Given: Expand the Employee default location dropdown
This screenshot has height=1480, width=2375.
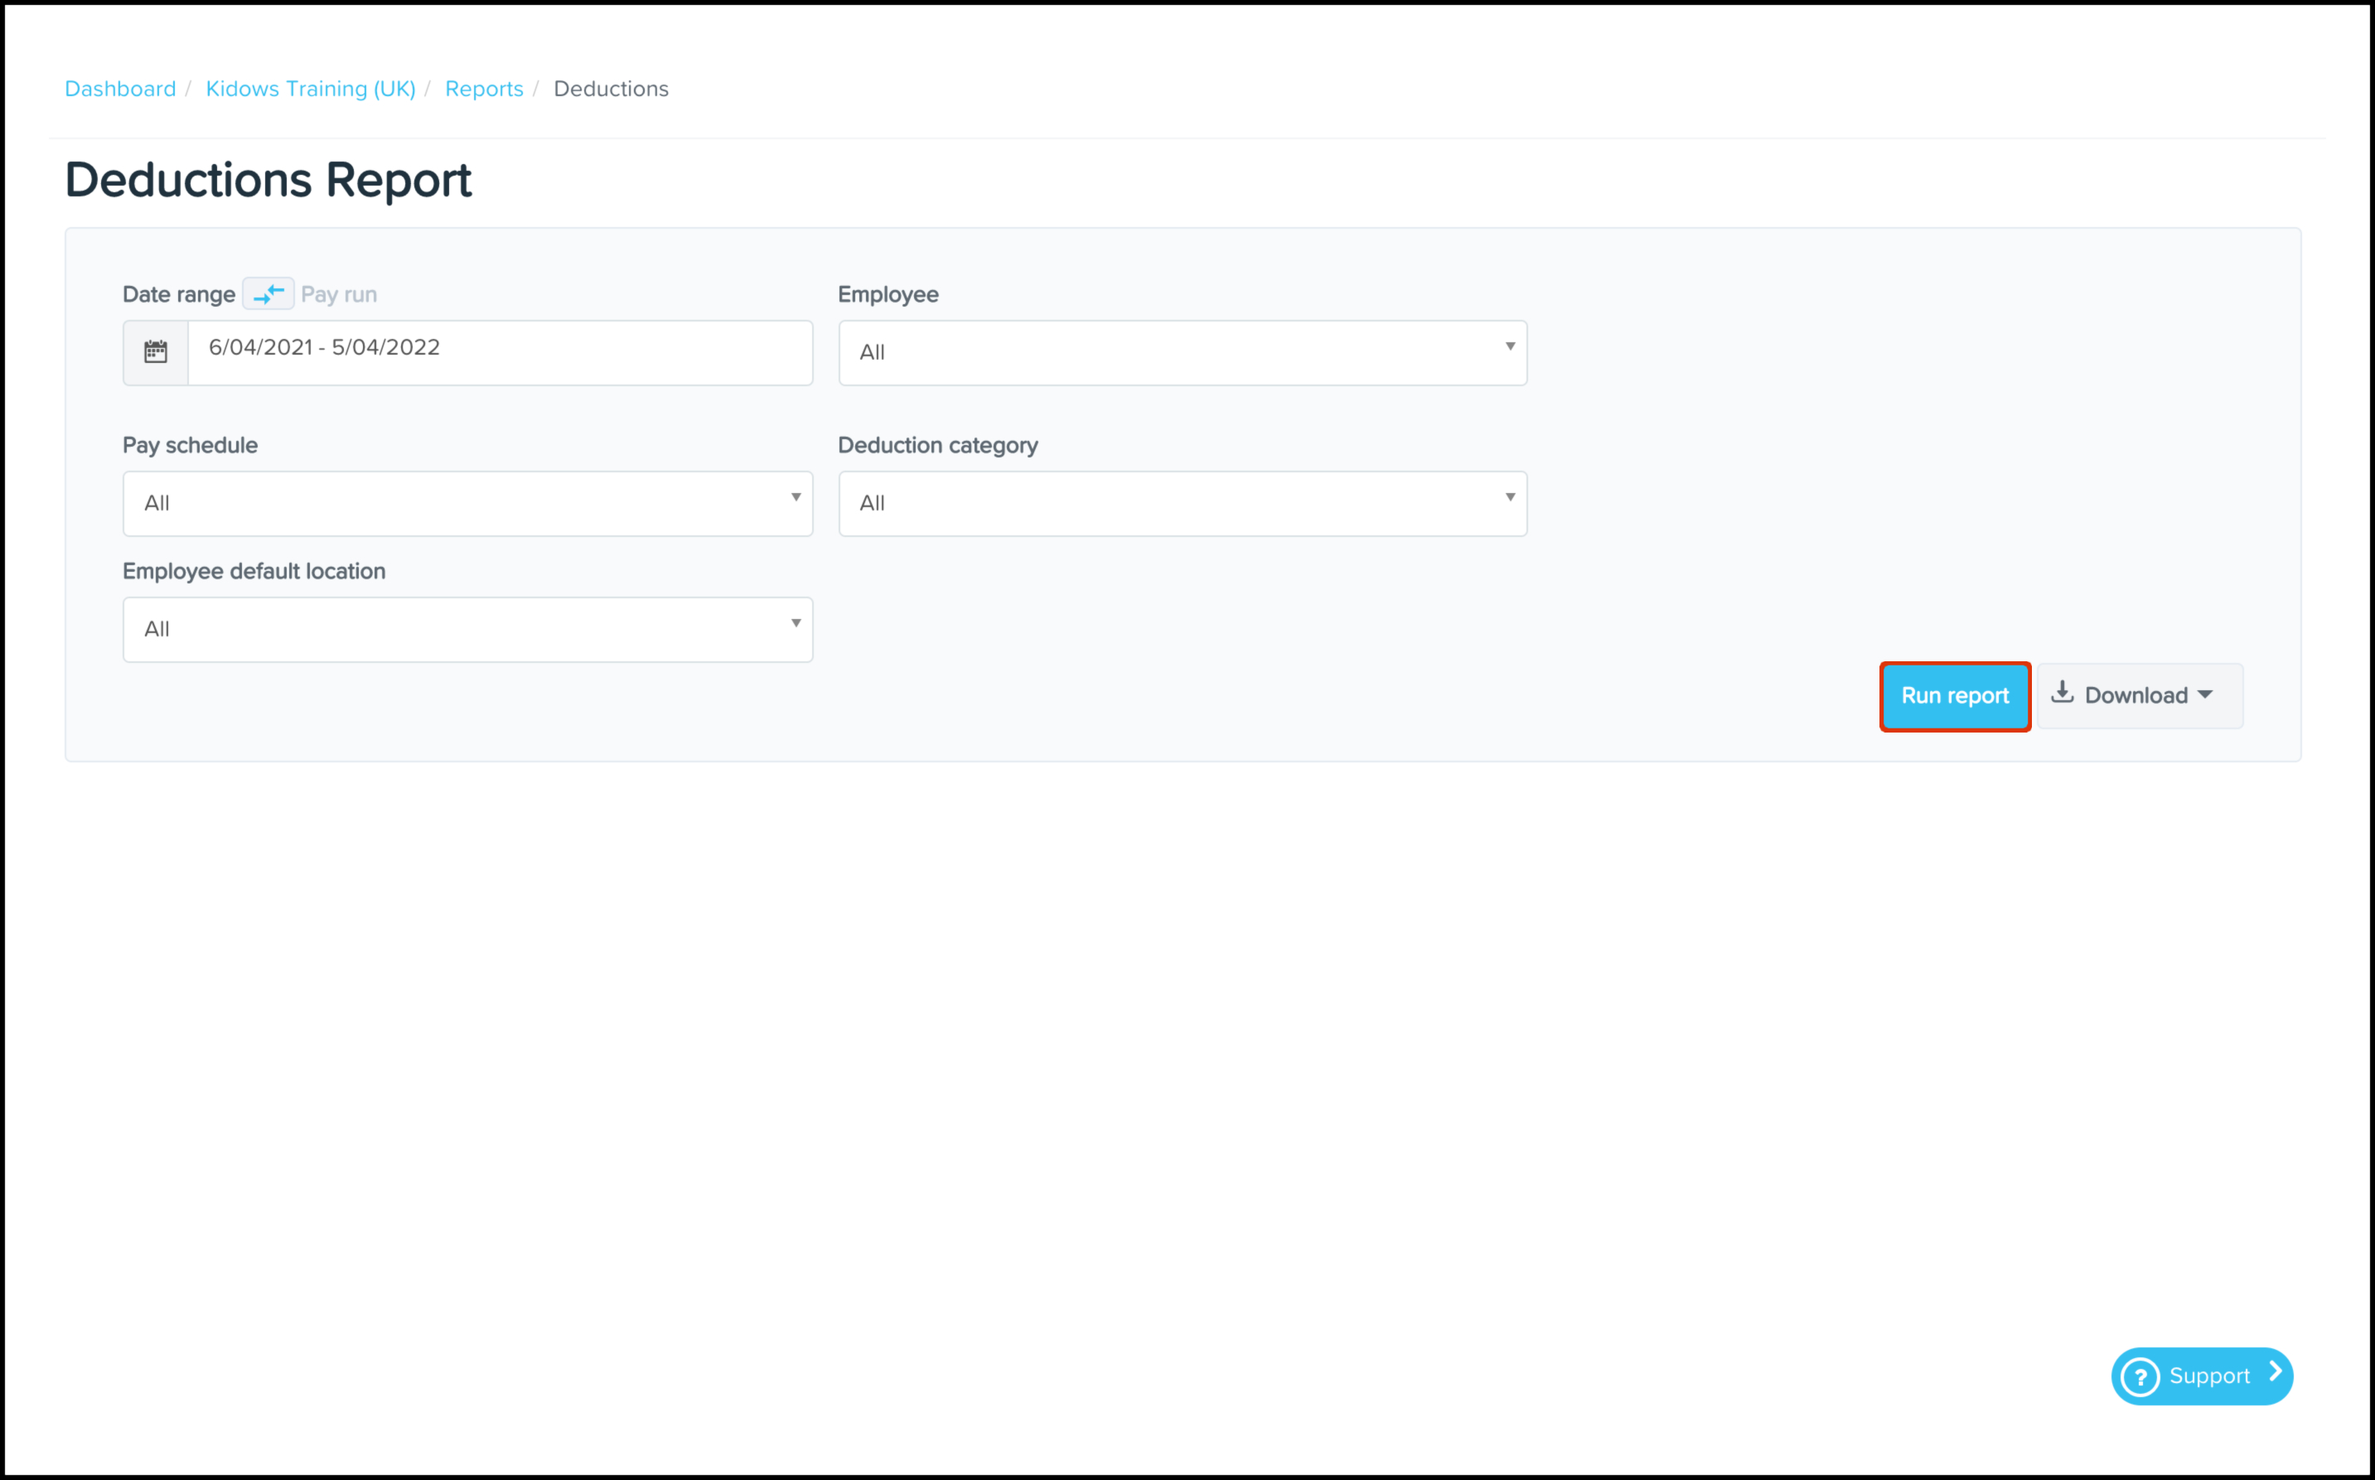Looking at the screenshot, I should (x=467, y=630).
